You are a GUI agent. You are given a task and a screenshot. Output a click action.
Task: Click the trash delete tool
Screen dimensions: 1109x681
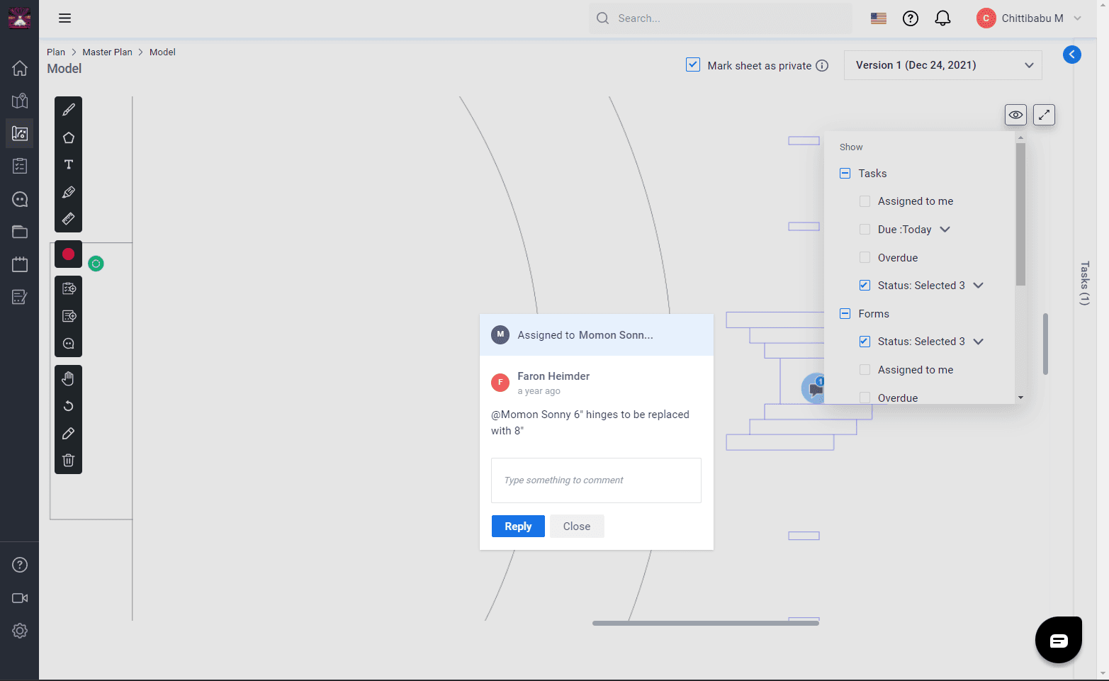(69, 460)
